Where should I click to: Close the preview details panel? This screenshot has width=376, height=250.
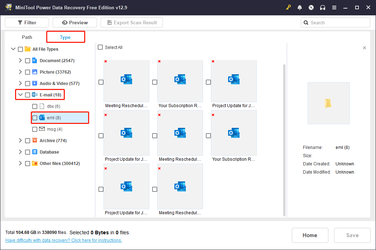(365, 48)
